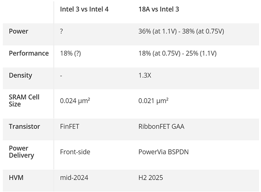Click the "18A vs Intel 3" column header
261x192 pixels.
tap(158, 9)
